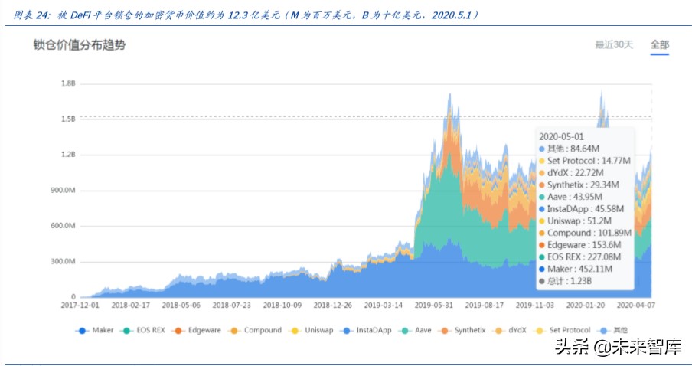Screen dimensions: 692x366
Task: Click the 锁仓价值分布趋势 chart title
Action: point(80,45)
